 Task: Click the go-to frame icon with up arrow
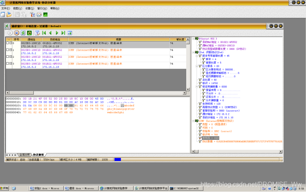click(70, 33)
